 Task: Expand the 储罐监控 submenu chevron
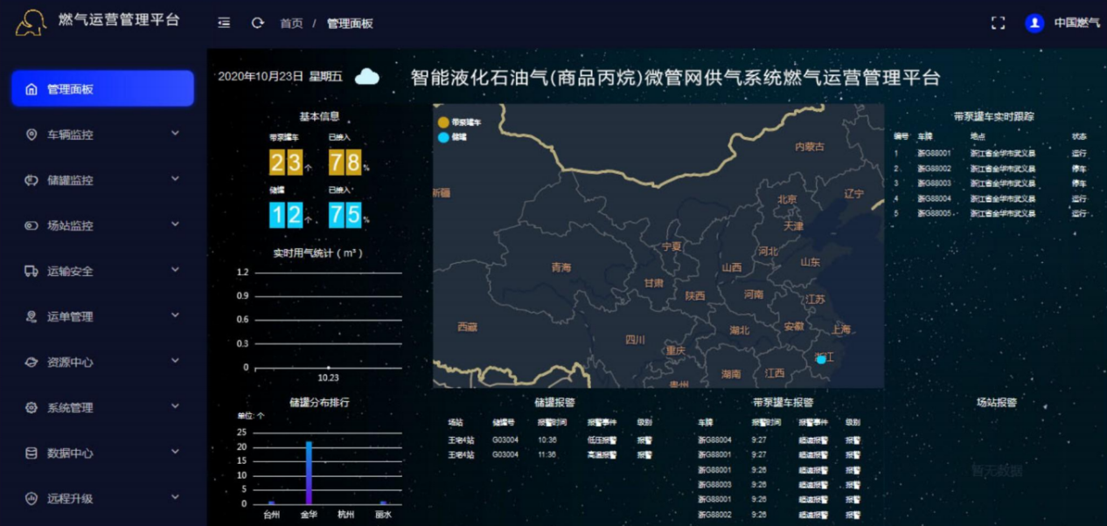click(175, 179)
